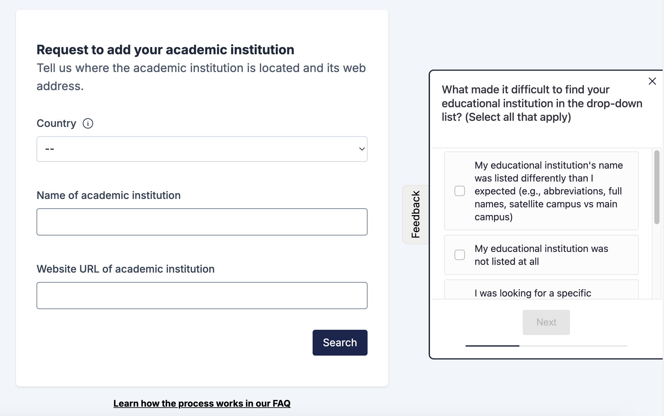
Task: Select the 'I was looking for a specific' option
Action: [x=541, y=290]
